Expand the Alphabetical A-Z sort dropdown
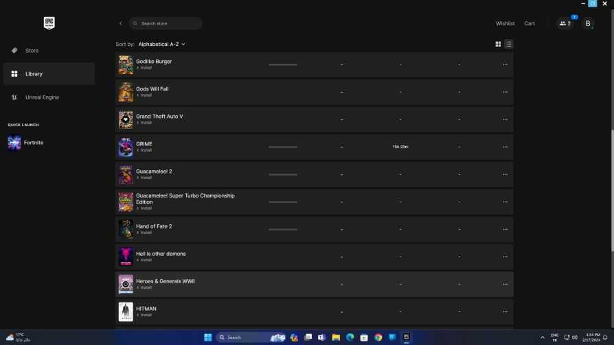This screenshot has width=614, height=345. [161, 44]
